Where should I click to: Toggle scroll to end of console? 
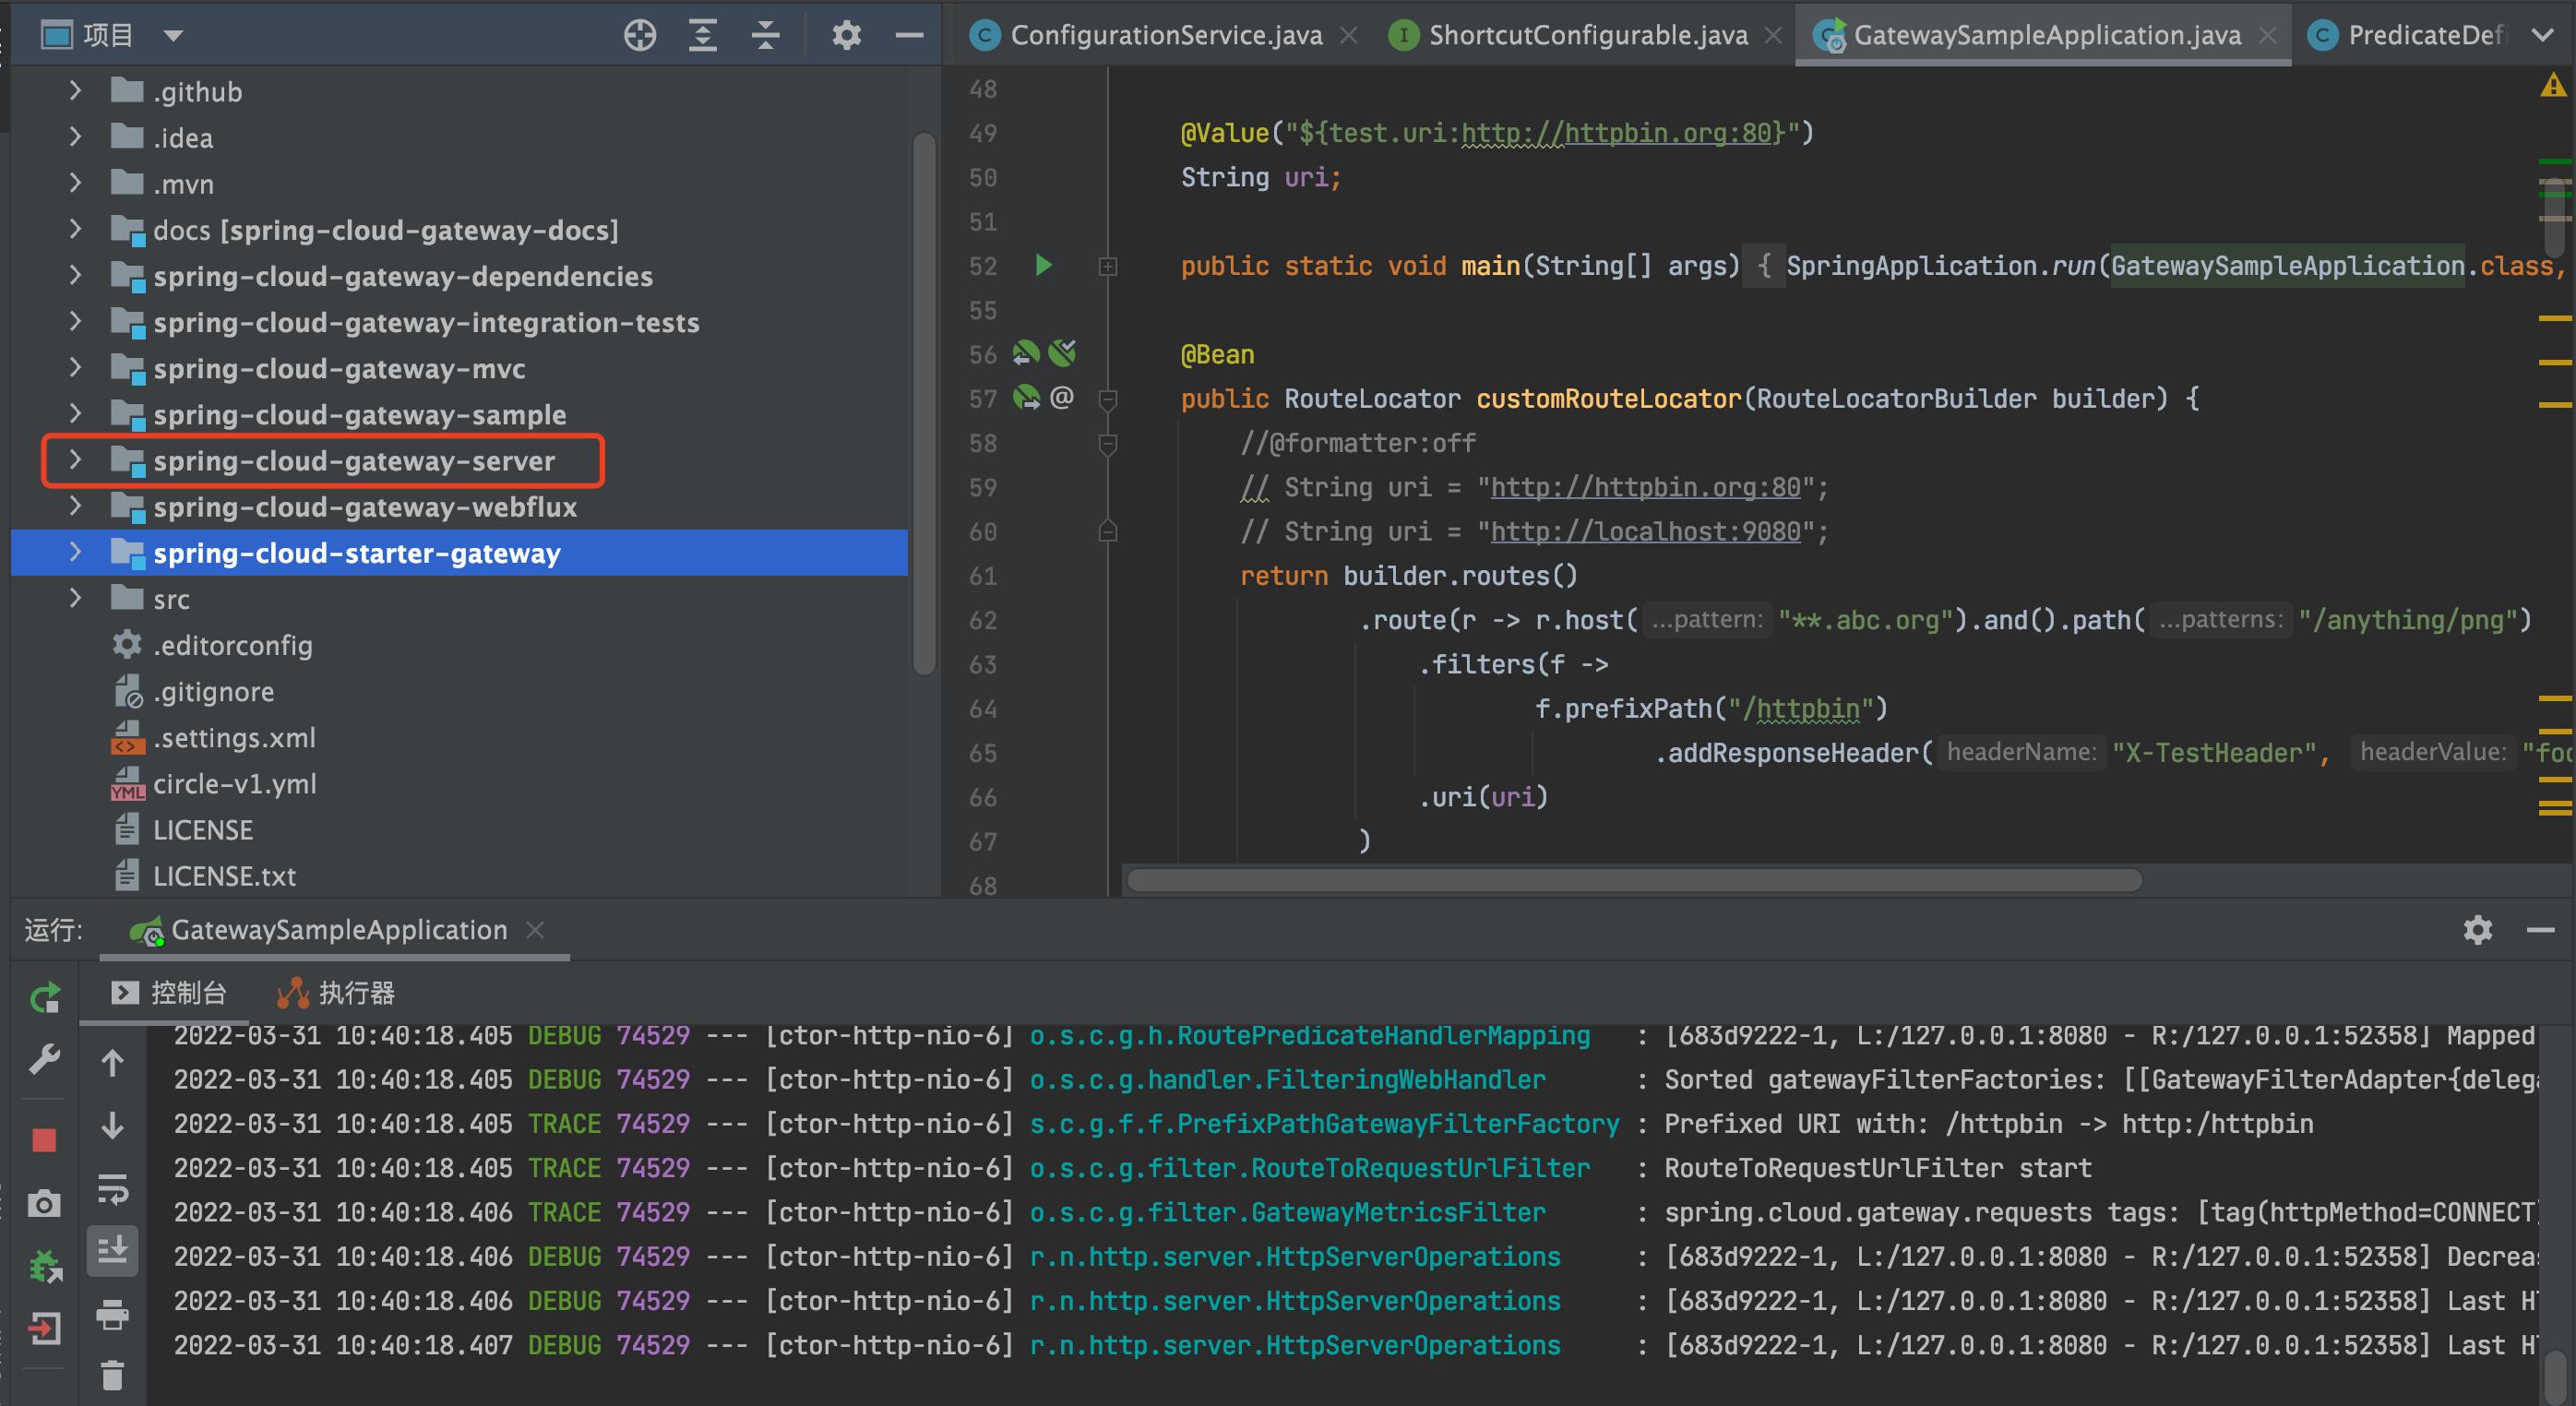click(x=113, y=1251)
